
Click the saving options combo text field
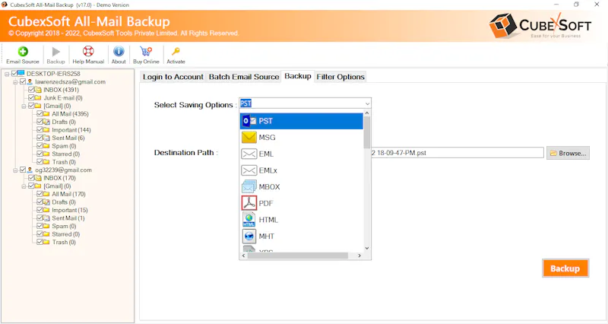click(301, 103)
